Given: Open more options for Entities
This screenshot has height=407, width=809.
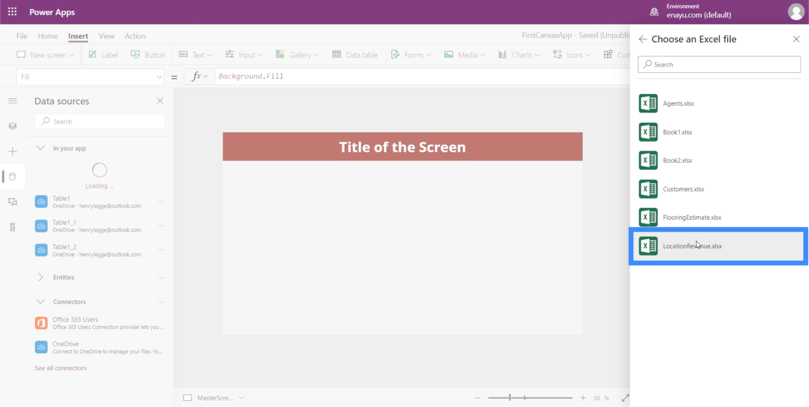Looking at the screenshot, I should point(161,278).
